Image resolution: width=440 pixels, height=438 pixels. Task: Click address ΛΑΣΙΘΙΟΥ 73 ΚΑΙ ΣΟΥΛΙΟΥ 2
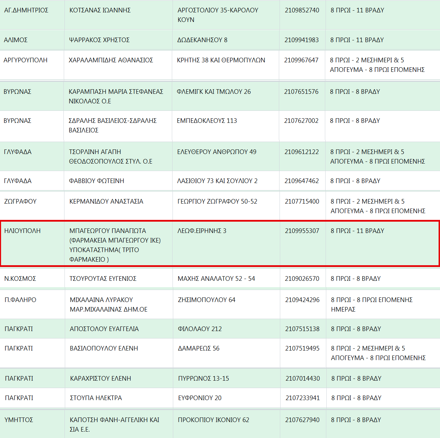point(217,181)
